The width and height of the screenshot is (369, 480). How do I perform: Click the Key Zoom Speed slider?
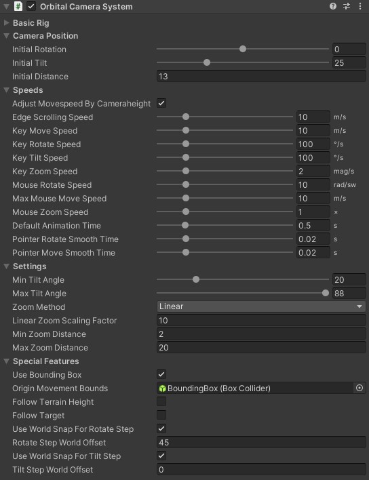[x=225, y=171]
